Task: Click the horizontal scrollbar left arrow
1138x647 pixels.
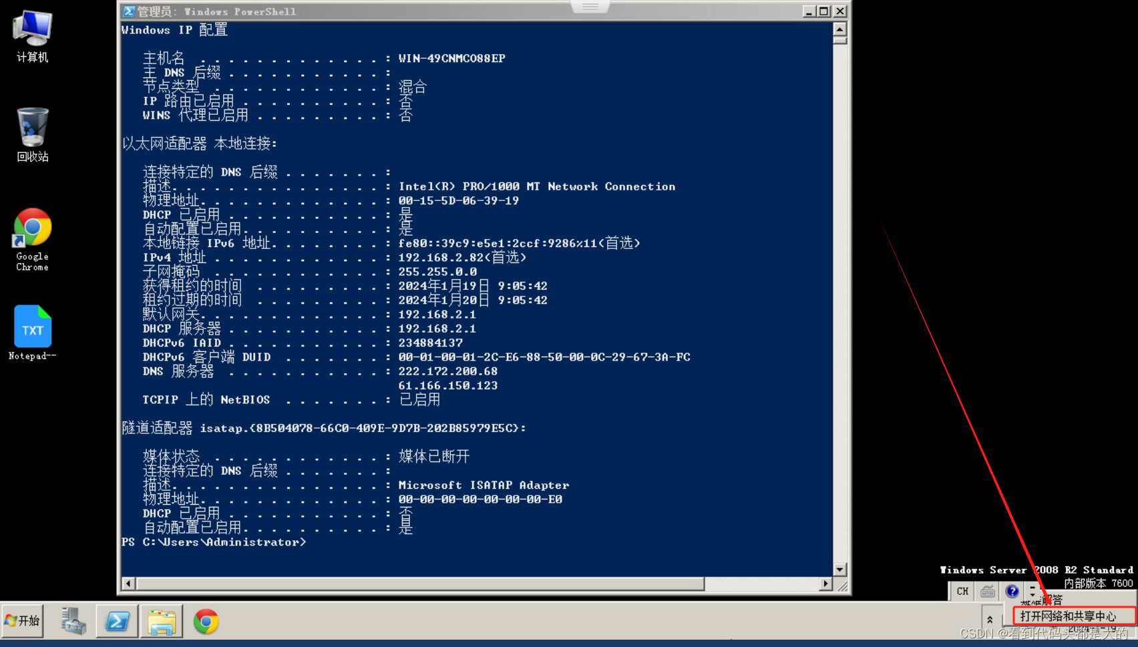Action: [128, 584]
